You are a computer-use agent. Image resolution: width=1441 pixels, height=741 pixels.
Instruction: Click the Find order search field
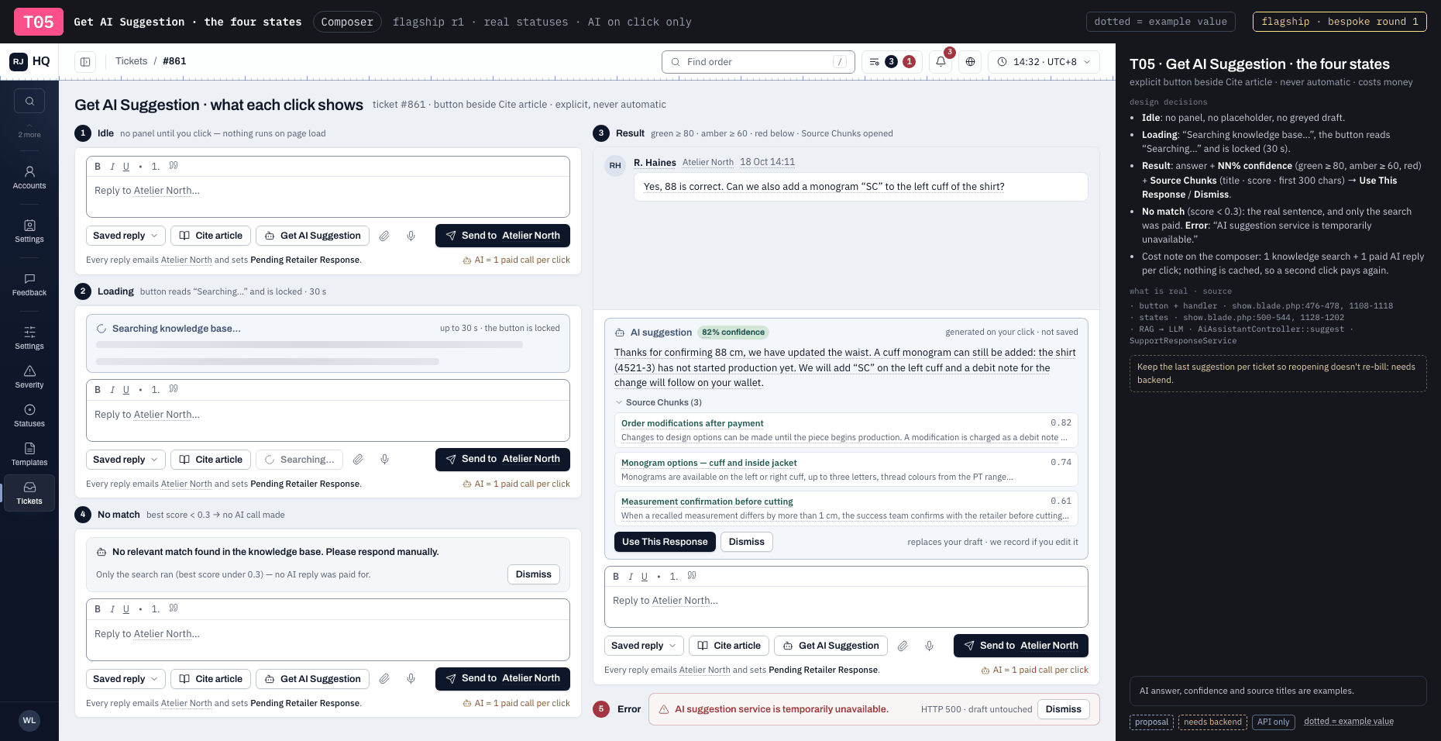click(758, 62)
